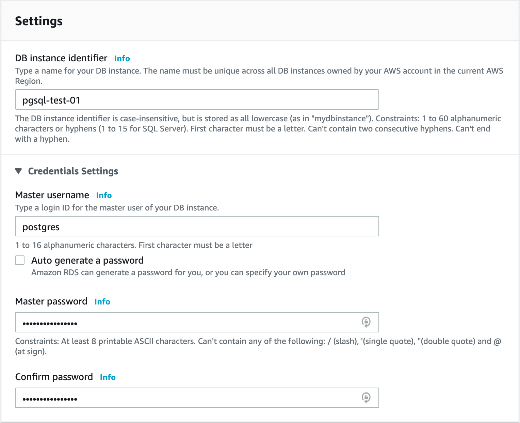
Task: Open Info link beside Master username
Action: click(x=104, y=195)
